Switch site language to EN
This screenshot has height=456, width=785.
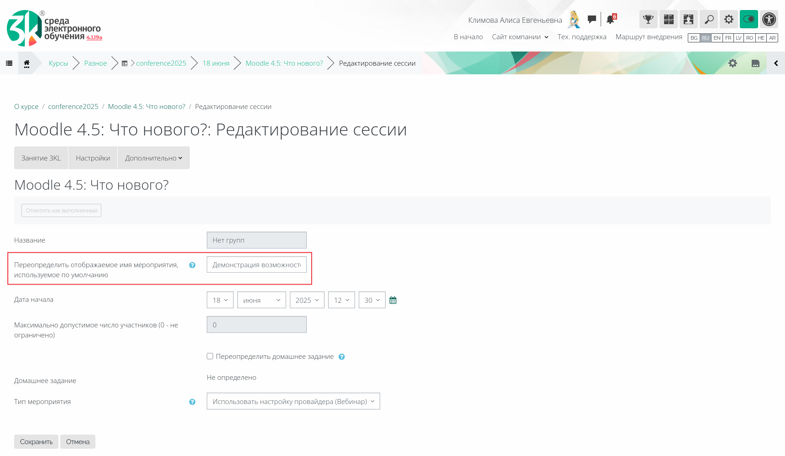point(717,38)
